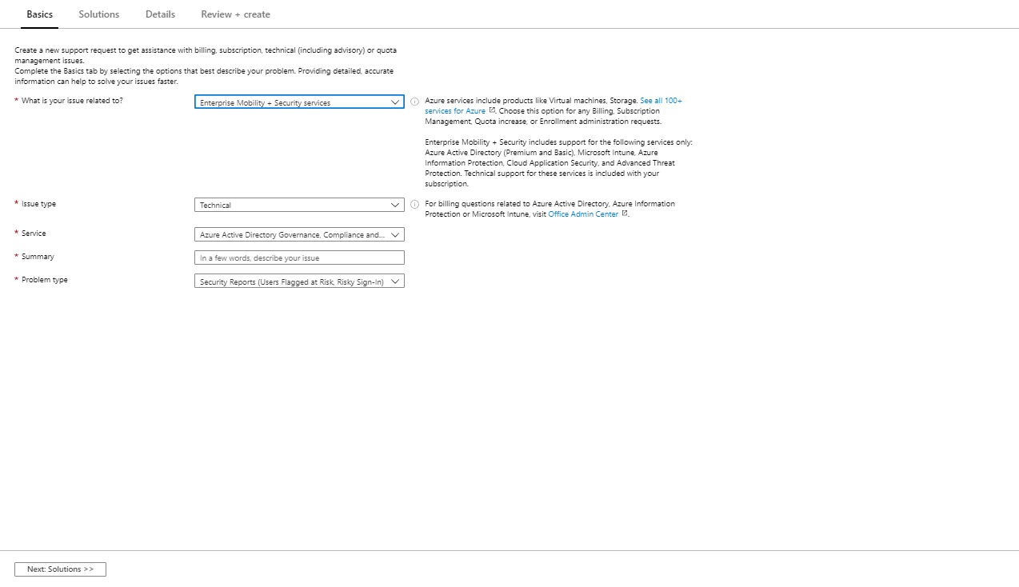Click external link icon after 'services for Azure'

(492, 110)
